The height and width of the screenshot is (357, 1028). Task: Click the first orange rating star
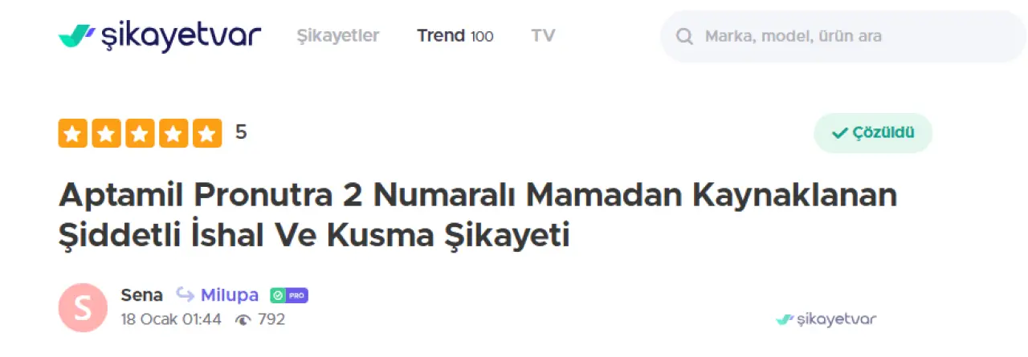pos(72,133)
